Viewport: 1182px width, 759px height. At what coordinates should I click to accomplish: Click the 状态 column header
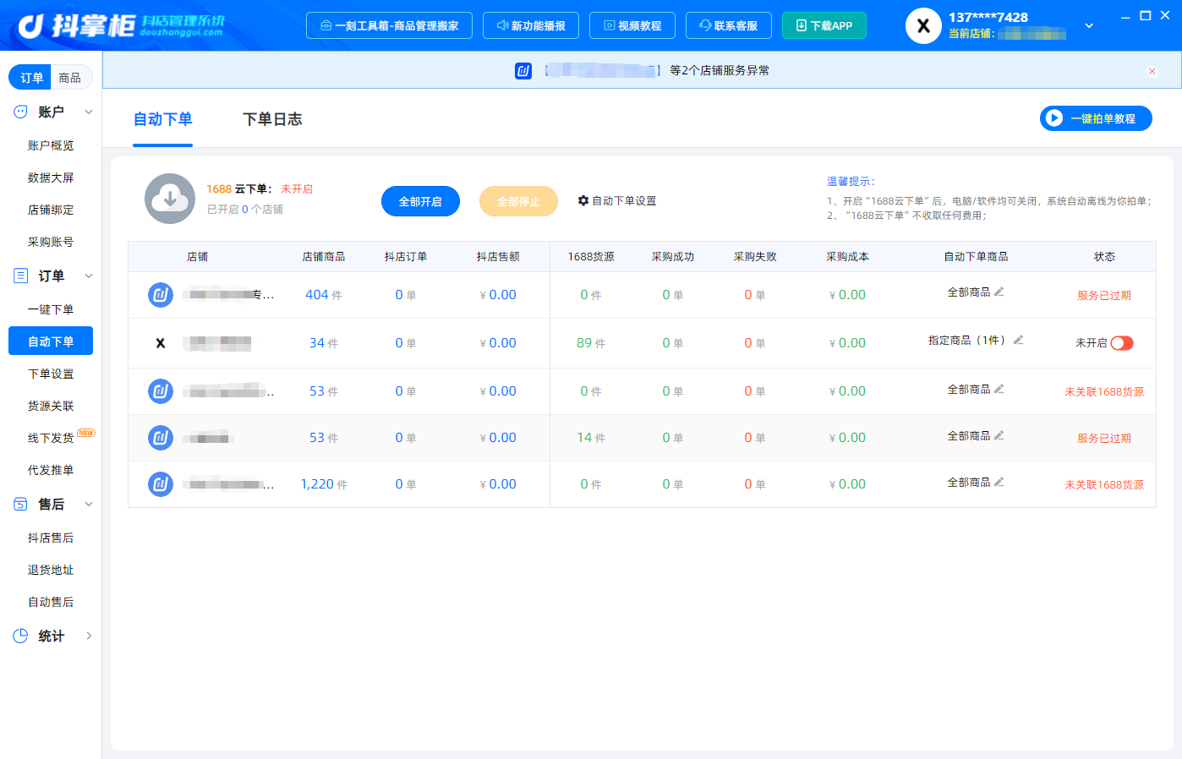tap(1104, 257)
